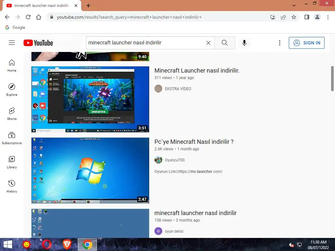The image size is (335, 251).
Task: Click the install app icon in address bar
Action: 273,17
